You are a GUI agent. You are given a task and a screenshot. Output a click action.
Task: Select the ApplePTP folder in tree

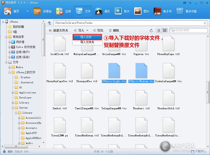point(29,133)
